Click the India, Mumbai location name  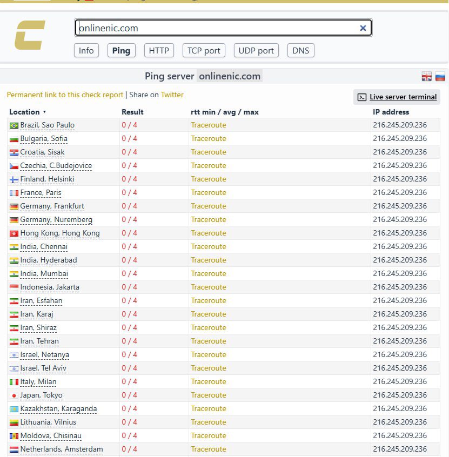tap(44, 274)
